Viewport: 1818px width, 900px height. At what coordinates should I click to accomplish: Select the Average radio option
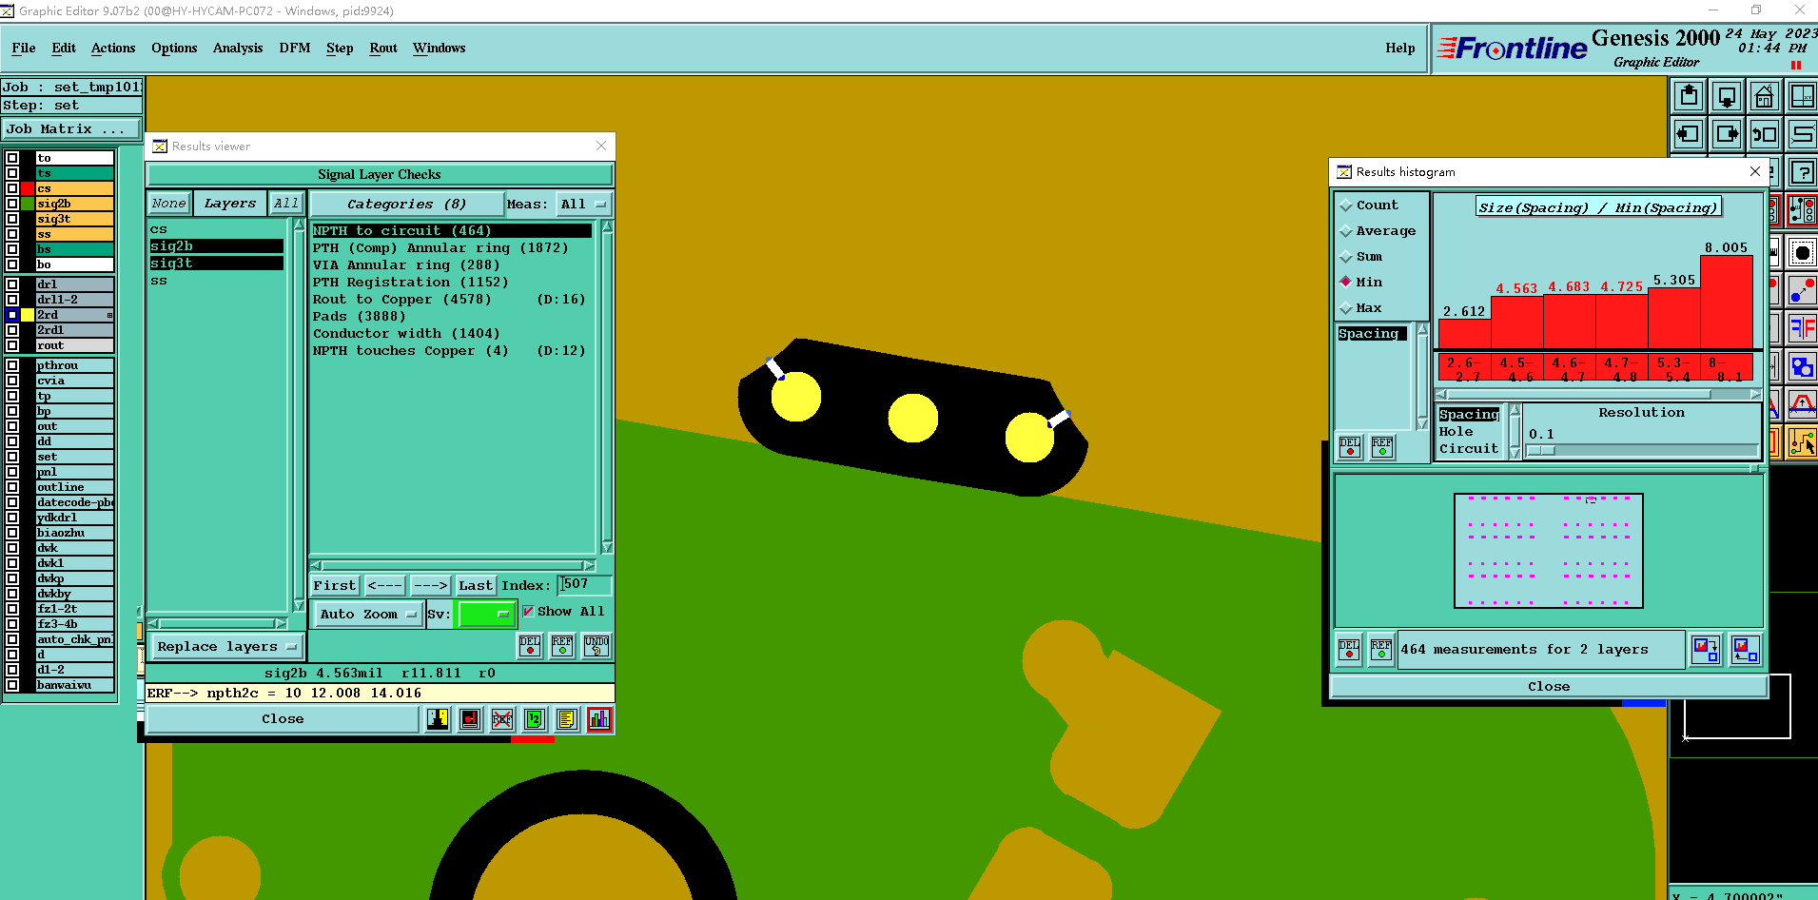pos(1346,231)
